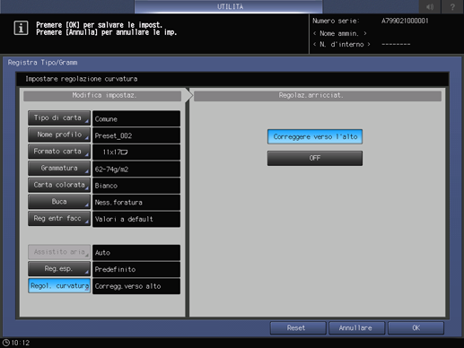Image resolution: width=464 pixels, height=348 pixels.
Task: Click serial number A799021000001
Action: click(405, 21)
